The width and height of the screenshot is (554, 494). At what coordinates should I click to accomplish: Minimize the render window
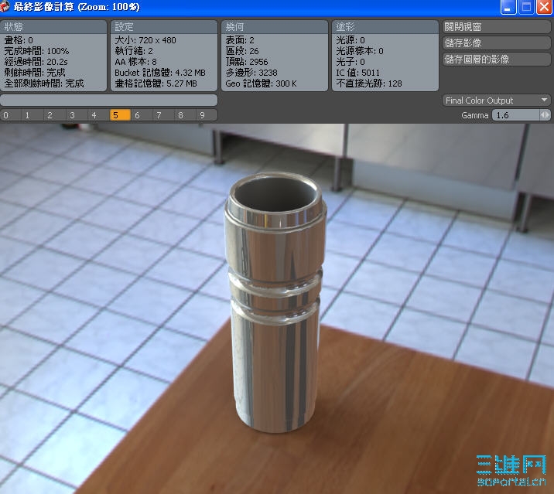[508, 7]
